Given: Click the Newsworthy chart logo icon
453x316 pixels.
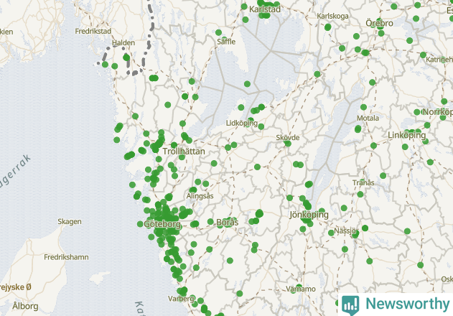Looking at the screenshot, I should (350, 305).
